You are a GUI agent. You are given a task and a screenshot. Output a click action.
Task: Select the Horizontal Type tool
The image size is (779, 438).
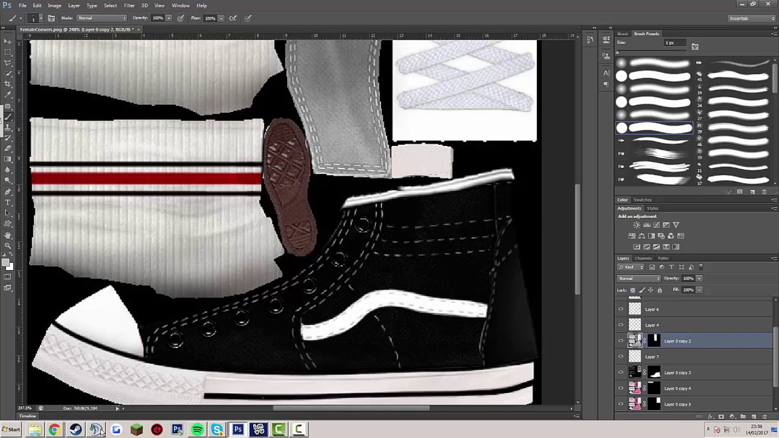coord(8,203)
